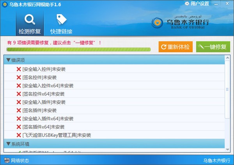The height and width of the screenshot is (165, 234).
Task: Click the 网络状态 label
Action: (20, 160)
